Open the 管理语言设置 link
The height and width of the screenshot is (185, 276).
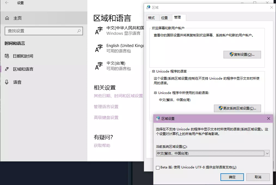(106, 107)
